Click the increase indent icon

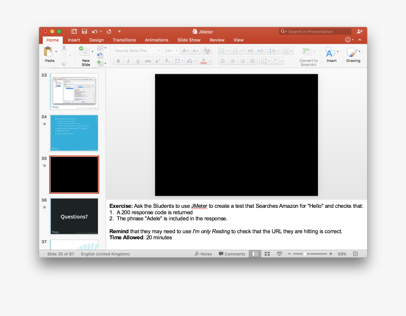[x=260, y=50]
